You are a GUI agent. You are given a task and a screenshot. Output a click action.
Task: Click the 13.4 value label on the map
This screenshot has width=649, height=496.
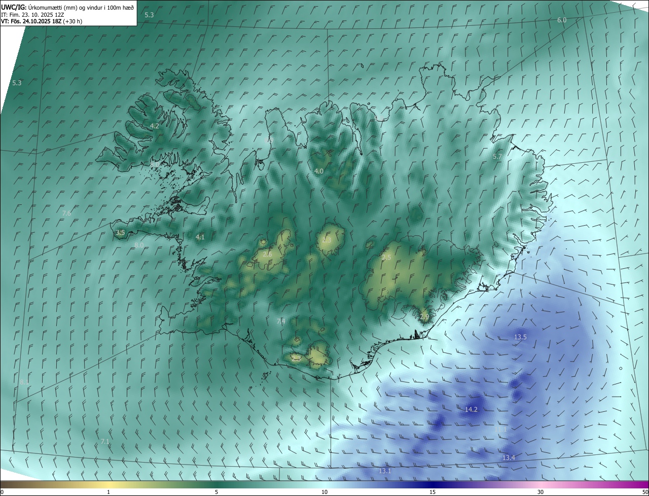(x=509, y=457)
